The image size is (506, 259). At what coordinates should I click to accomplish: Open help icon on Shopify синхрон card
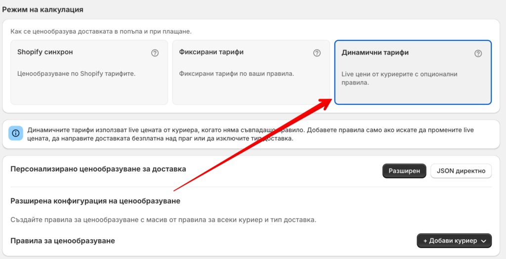[x=155, y=53]
